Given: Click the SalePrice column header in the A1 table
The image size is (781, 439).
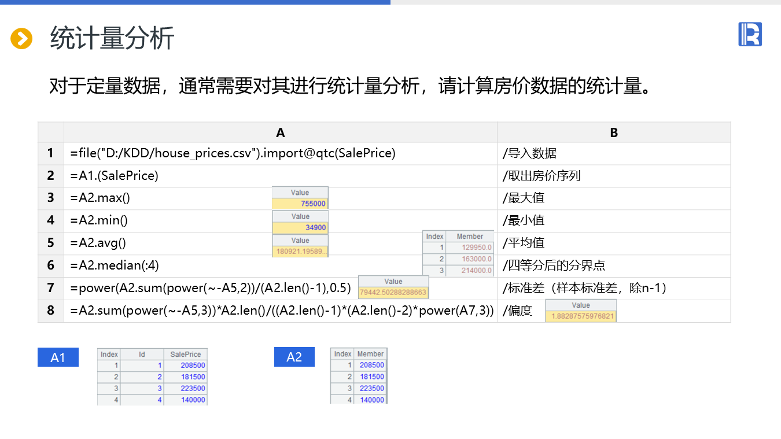Looking at the screenshot, I should click(x=185, y=354).
